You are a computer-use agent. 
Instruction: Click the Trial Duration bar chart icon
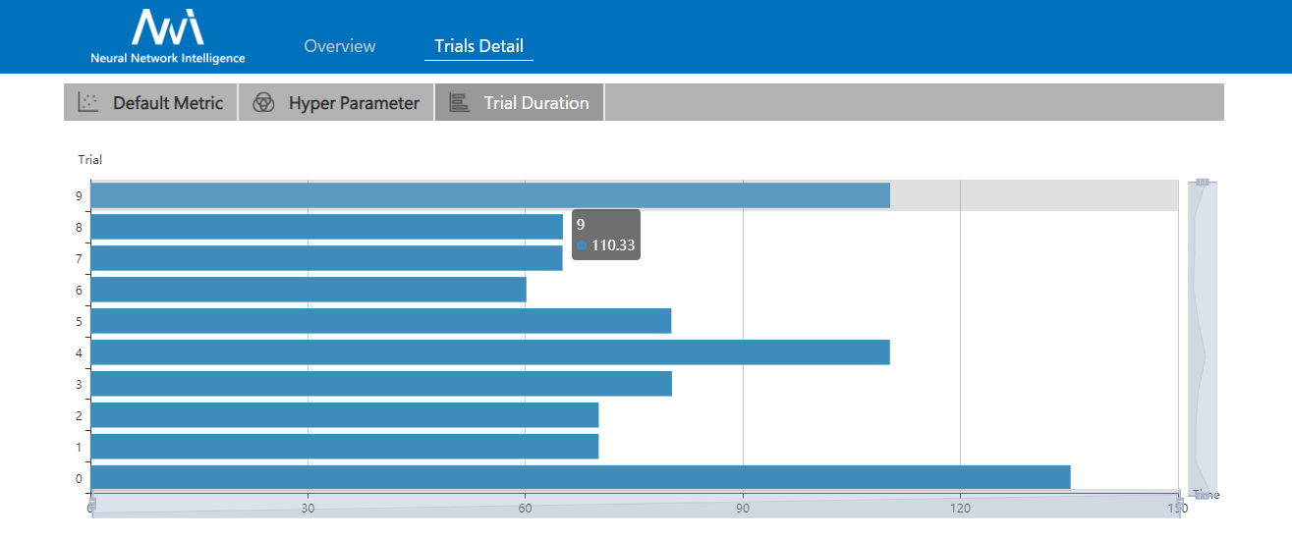(x=458, y=103)
